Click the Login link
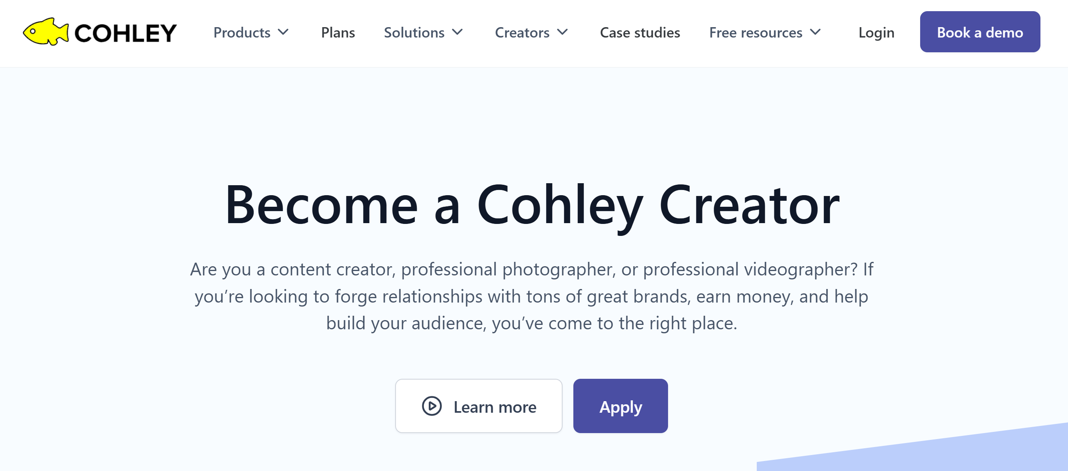The height and width of the screenshot is (471, 1068). pos(876,32)
